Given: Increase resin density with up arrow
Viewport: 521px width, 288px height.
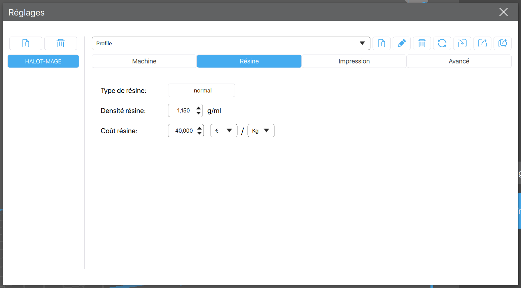Looking at the screenshot, I should coord(199,108).
